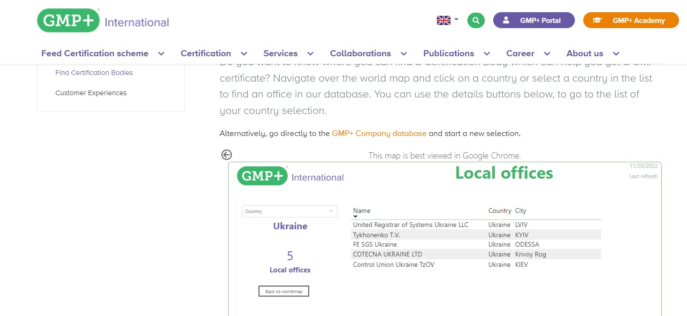Click the GMP+ logo inside the map report
This screenshot has height=316, width=687.
[x=290, y=176]
